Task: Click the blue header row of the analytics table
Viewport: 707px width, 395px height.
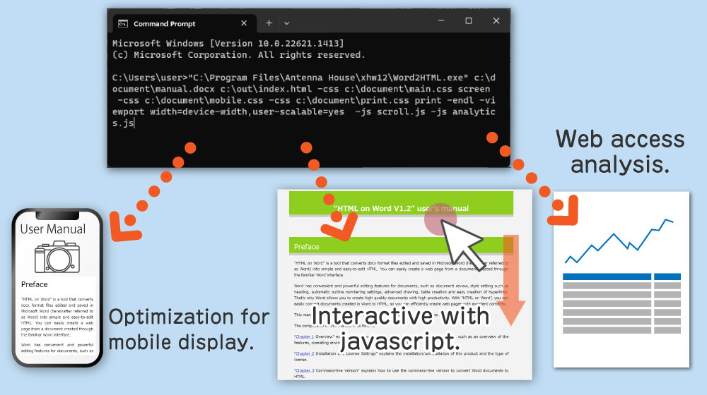Action: click(x=621, y=276)
